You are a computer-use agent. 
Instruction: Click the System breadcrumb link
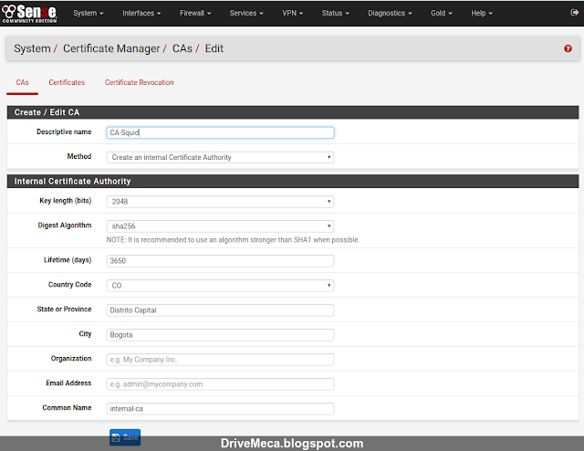pos(33,48)
